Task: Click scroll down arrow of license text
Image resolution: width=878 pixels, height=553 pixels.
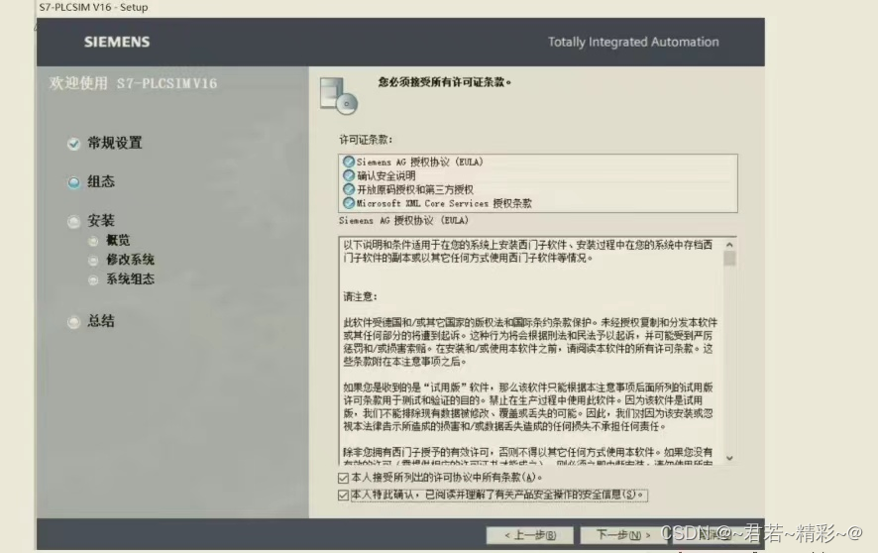Action: pos(729,458)
